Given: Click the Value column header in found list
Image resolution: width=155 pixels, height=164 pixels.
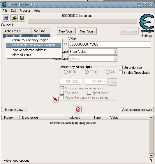Looking at the screenshot, I should (41, 31).
